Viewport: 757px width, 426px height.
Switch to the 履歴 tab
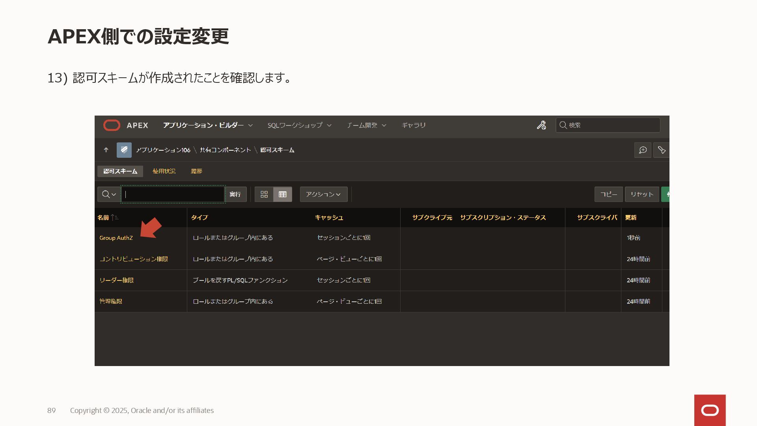[196, 171]
